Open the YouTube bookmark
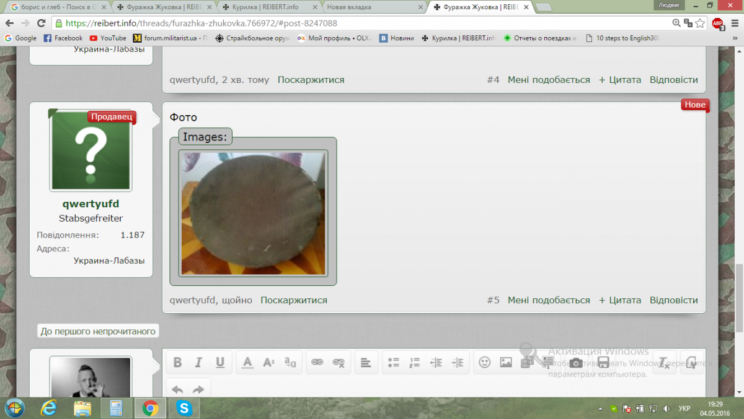This screenshot has height=419, width=744. click(108, 38)
